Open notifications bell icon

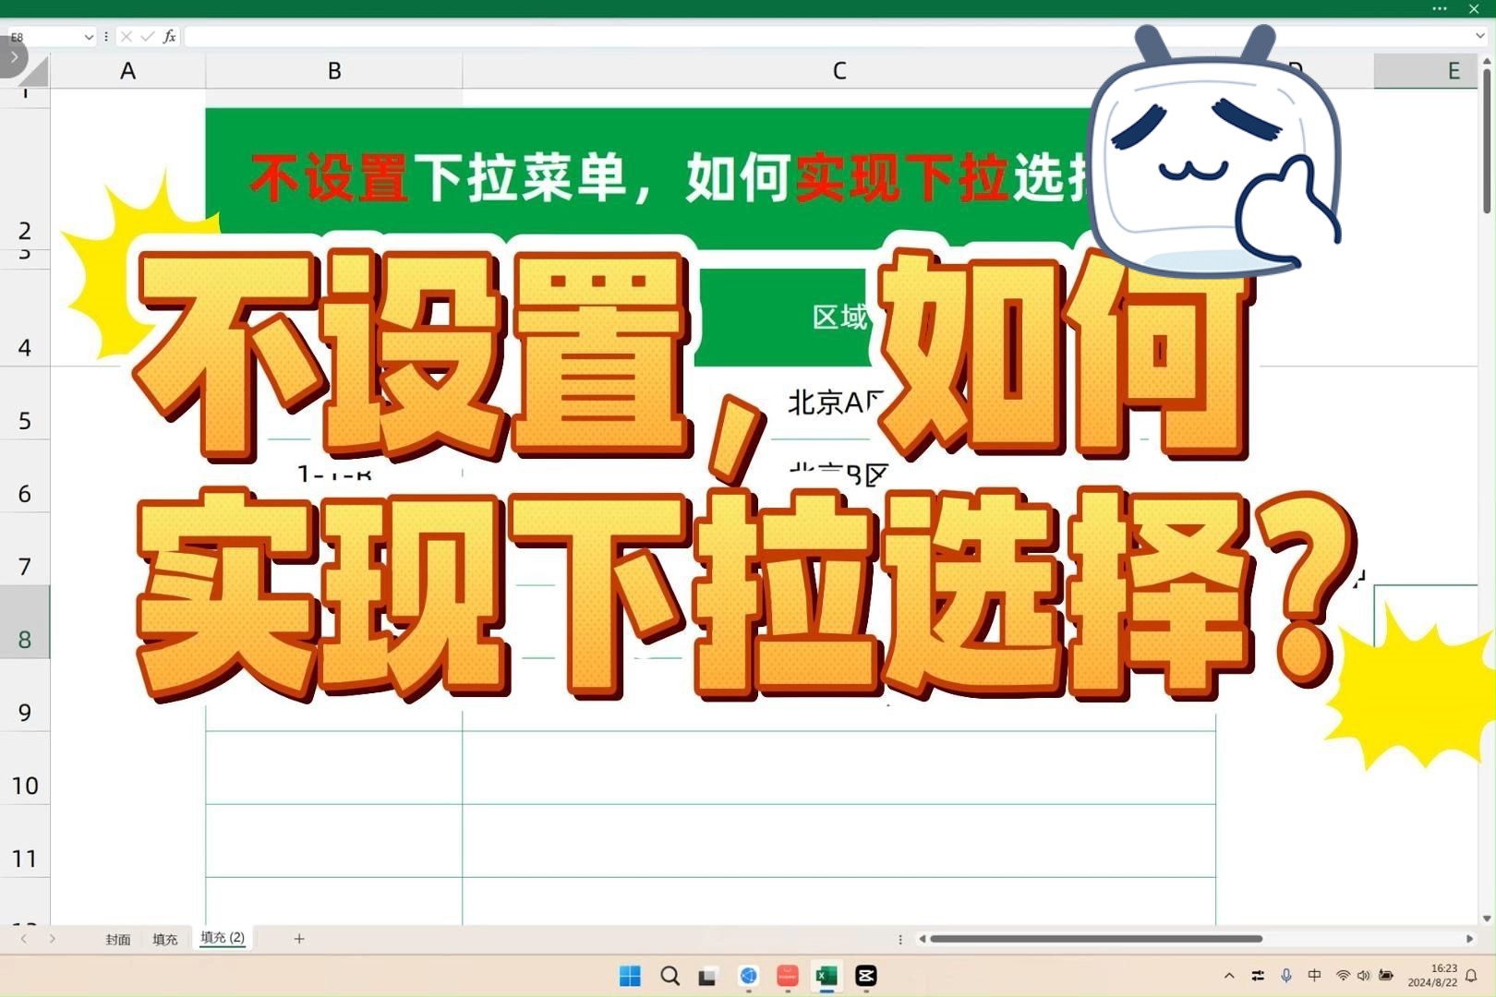click(x=1472, y=976)
